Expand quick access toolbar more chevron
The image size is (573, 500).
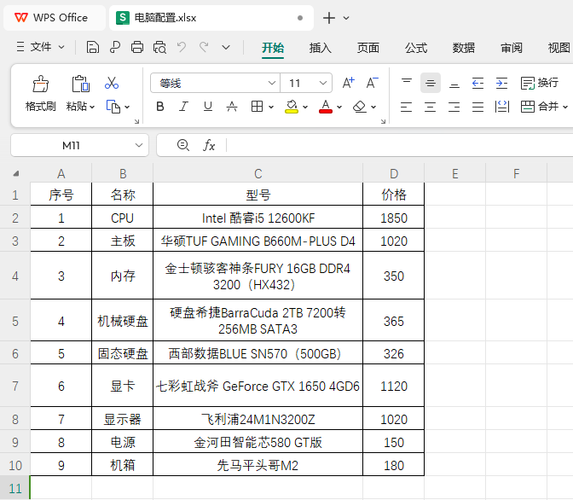point(226,48)
